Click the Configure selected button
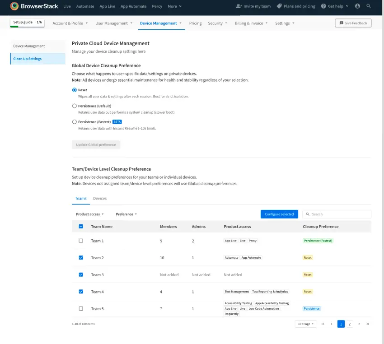 click(x=279, y=214)
